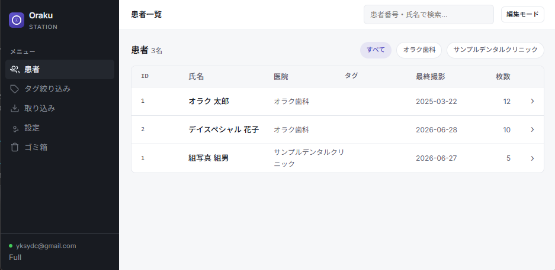Image resolution: width=555 pixels, height=270 pixels.
Task: Click the trash can icon beside ゴミ箱
Action: 15,147
